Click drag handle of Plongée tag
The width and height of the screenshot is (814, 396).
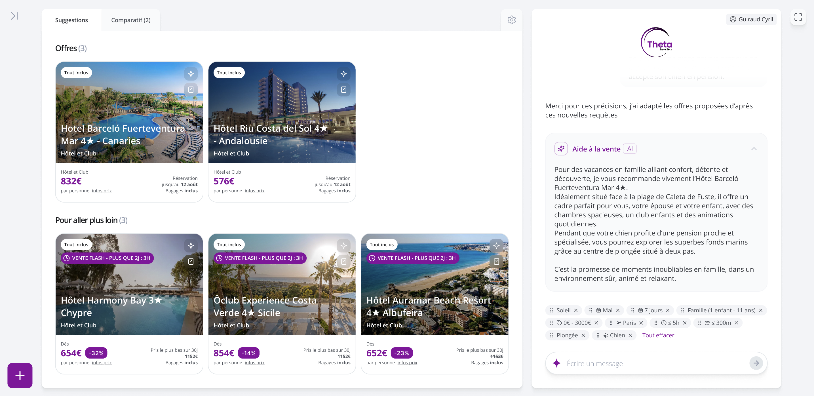click(551, 335)
